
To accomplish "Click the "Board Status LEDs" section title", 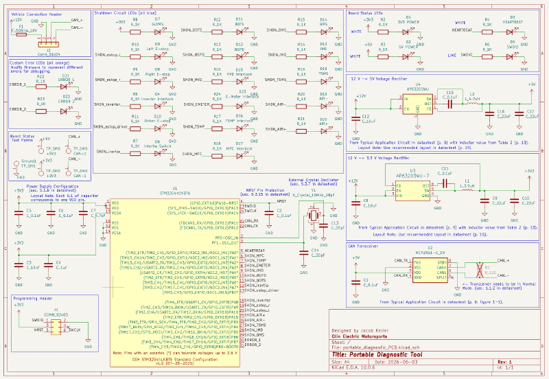I will [x=365, y=13].
